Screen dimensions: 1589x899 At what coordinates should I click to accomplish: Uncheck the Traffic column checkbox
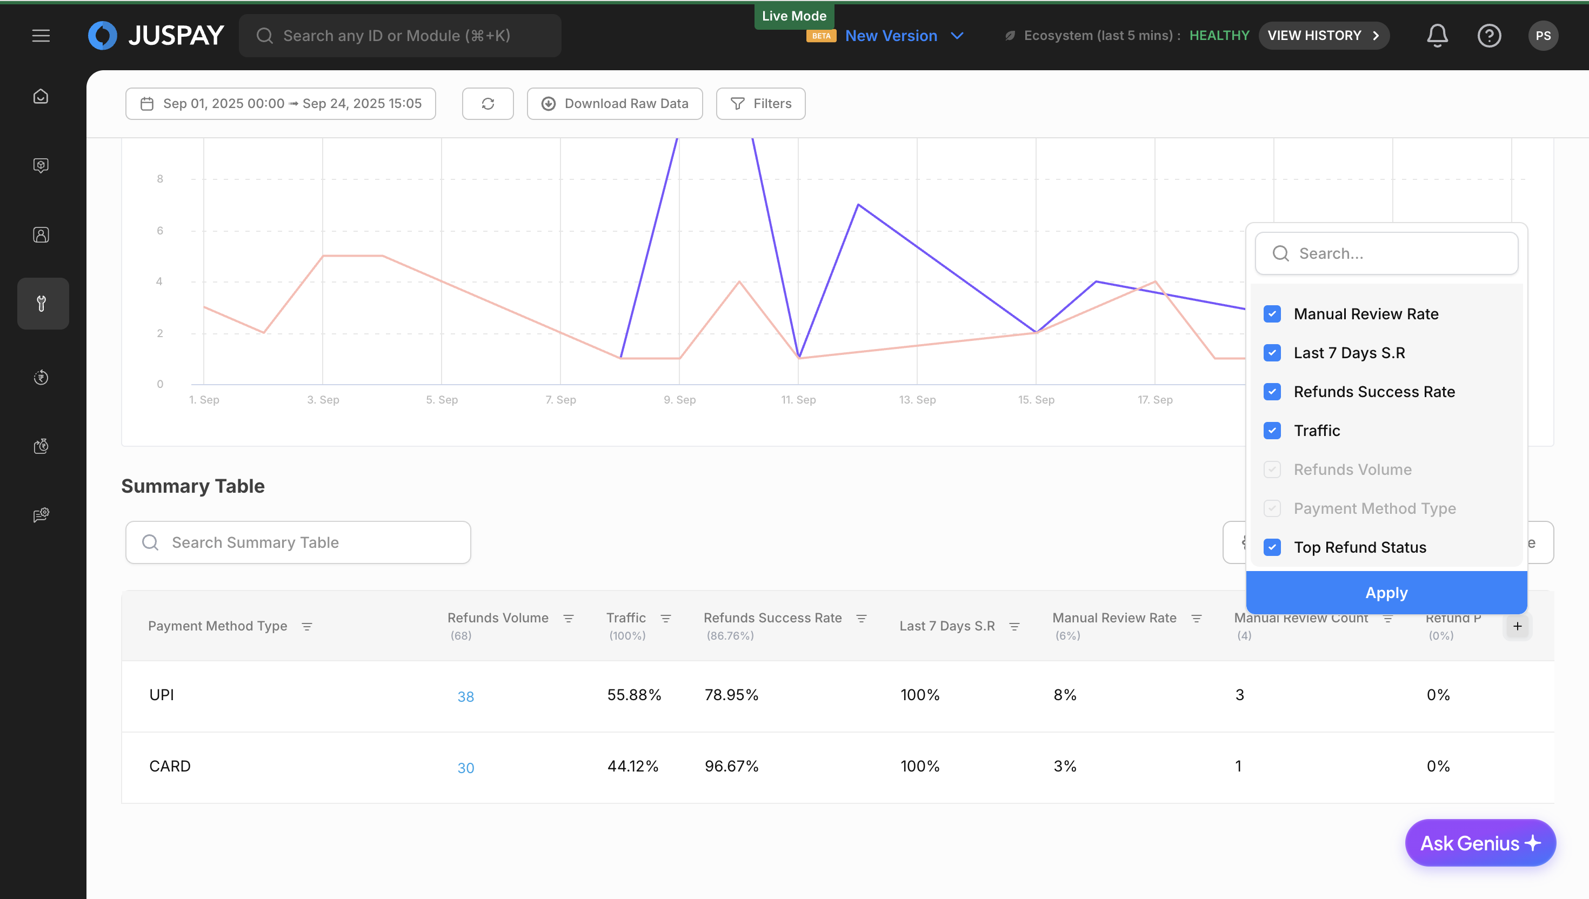1272,431
